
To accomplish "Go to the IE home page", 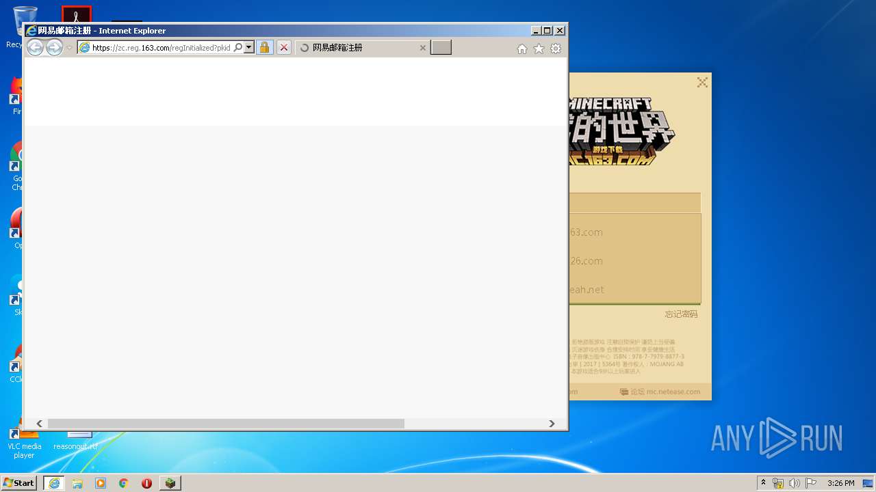I will click(522, 49).
